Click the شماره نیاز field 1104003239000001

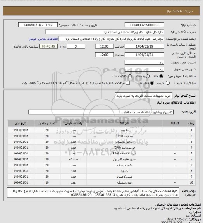point(145,25)
